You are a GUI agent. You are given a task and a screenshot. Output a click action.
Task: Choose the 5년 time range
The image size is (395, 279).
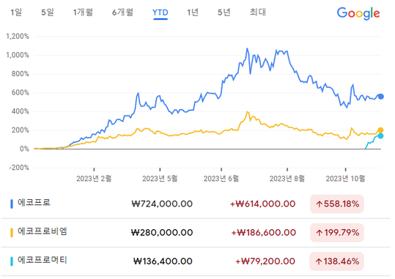tap(224, 12)
